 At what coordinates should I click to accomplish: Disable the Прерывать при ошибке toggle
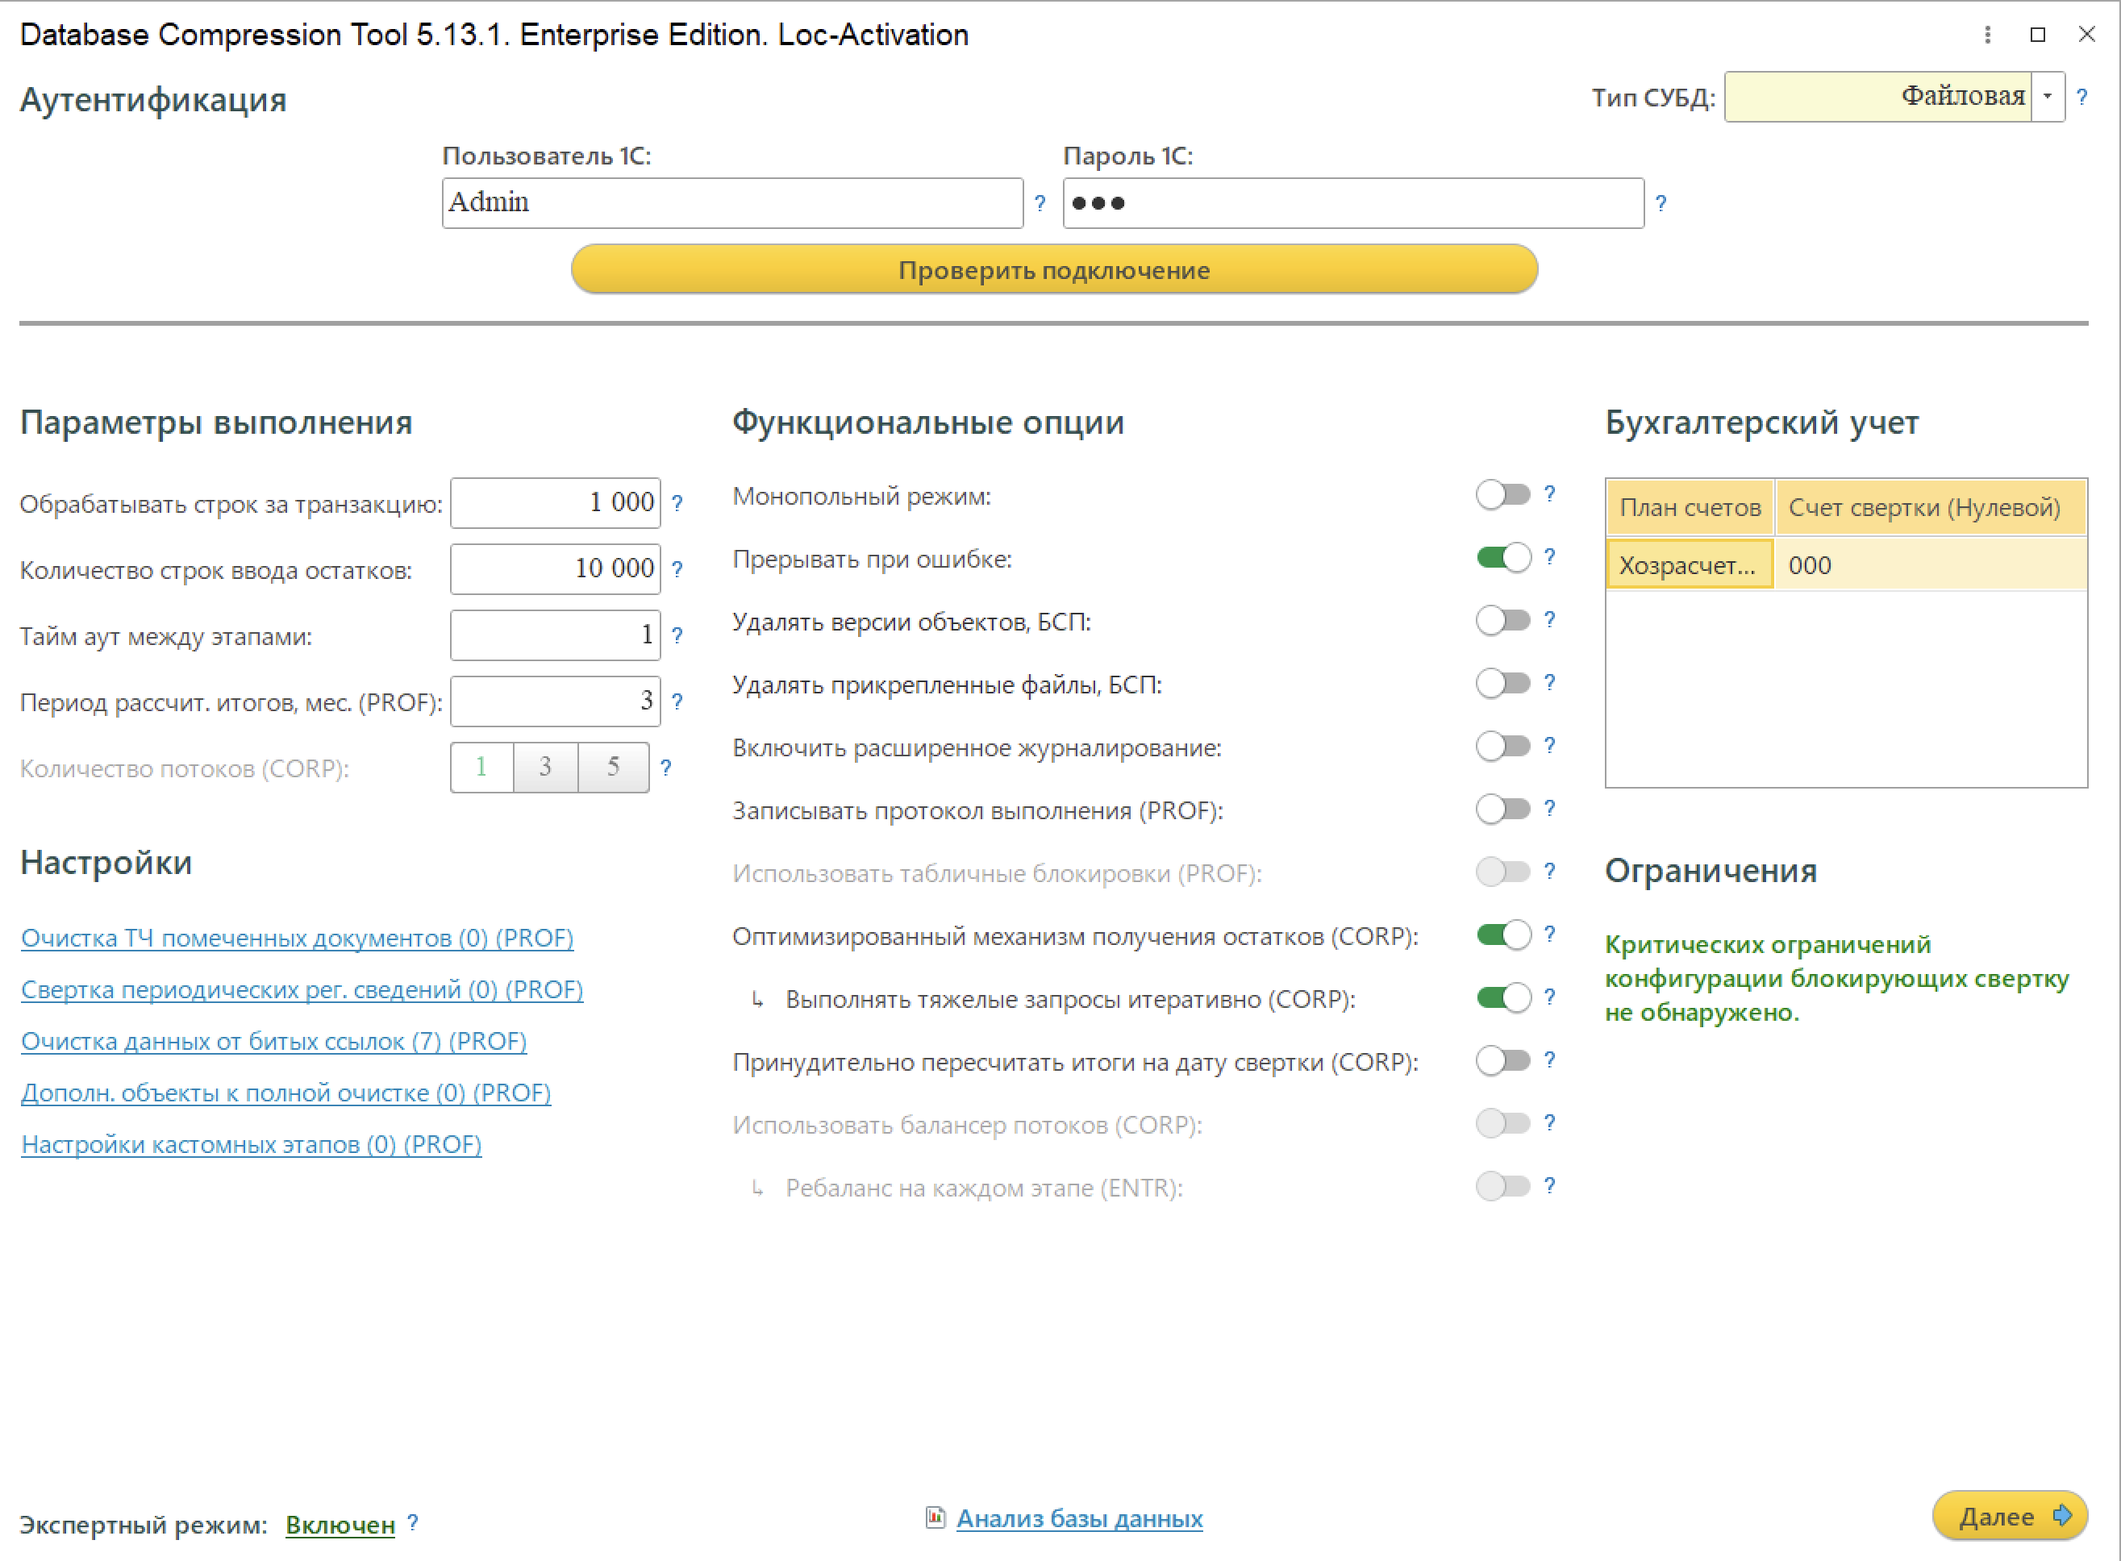pos(1503,557)
